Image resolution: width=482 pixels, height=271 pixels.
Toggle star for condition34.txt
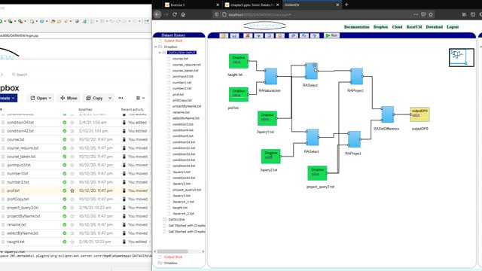coord(72,122)
